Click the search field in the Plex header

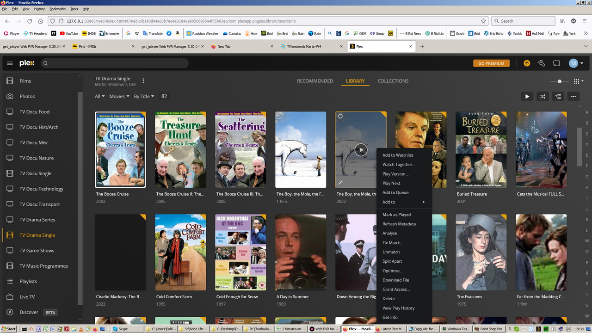[114, 63]
